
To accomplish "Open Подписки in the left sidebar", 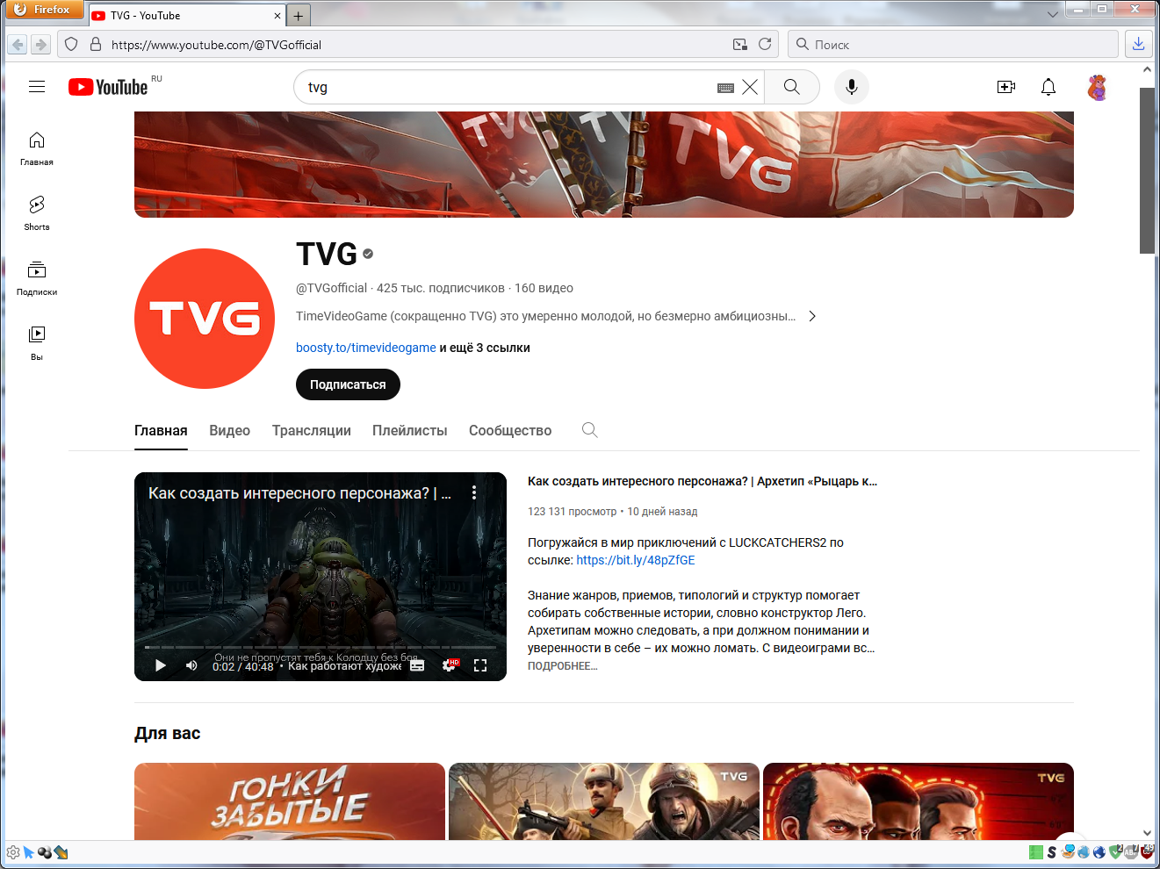I will click(x=37, y=278).
